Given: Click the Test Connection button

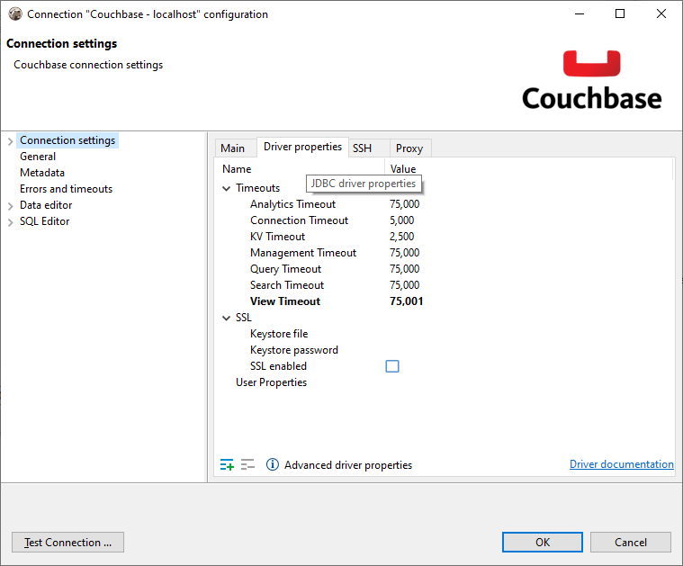Looking at the screenshot, I should [68, 542].
